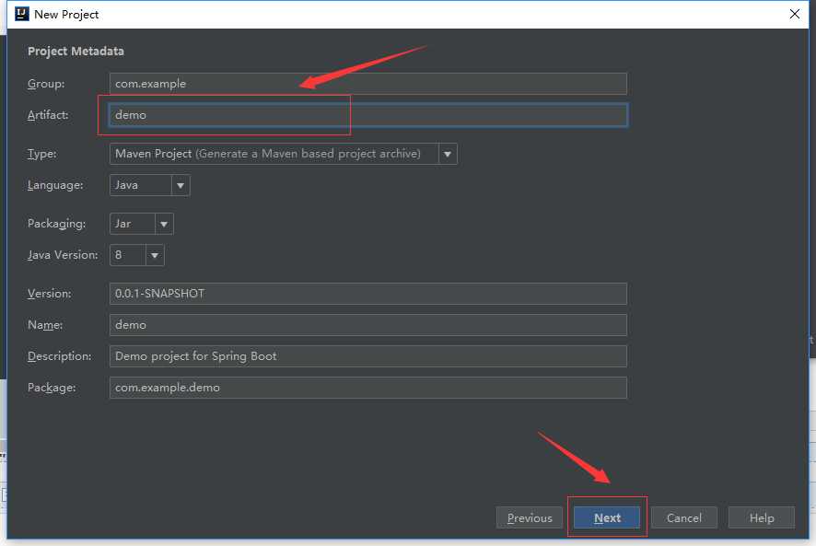
Task: Expand the Language dropdown arrow
Action: click(181, 185)
